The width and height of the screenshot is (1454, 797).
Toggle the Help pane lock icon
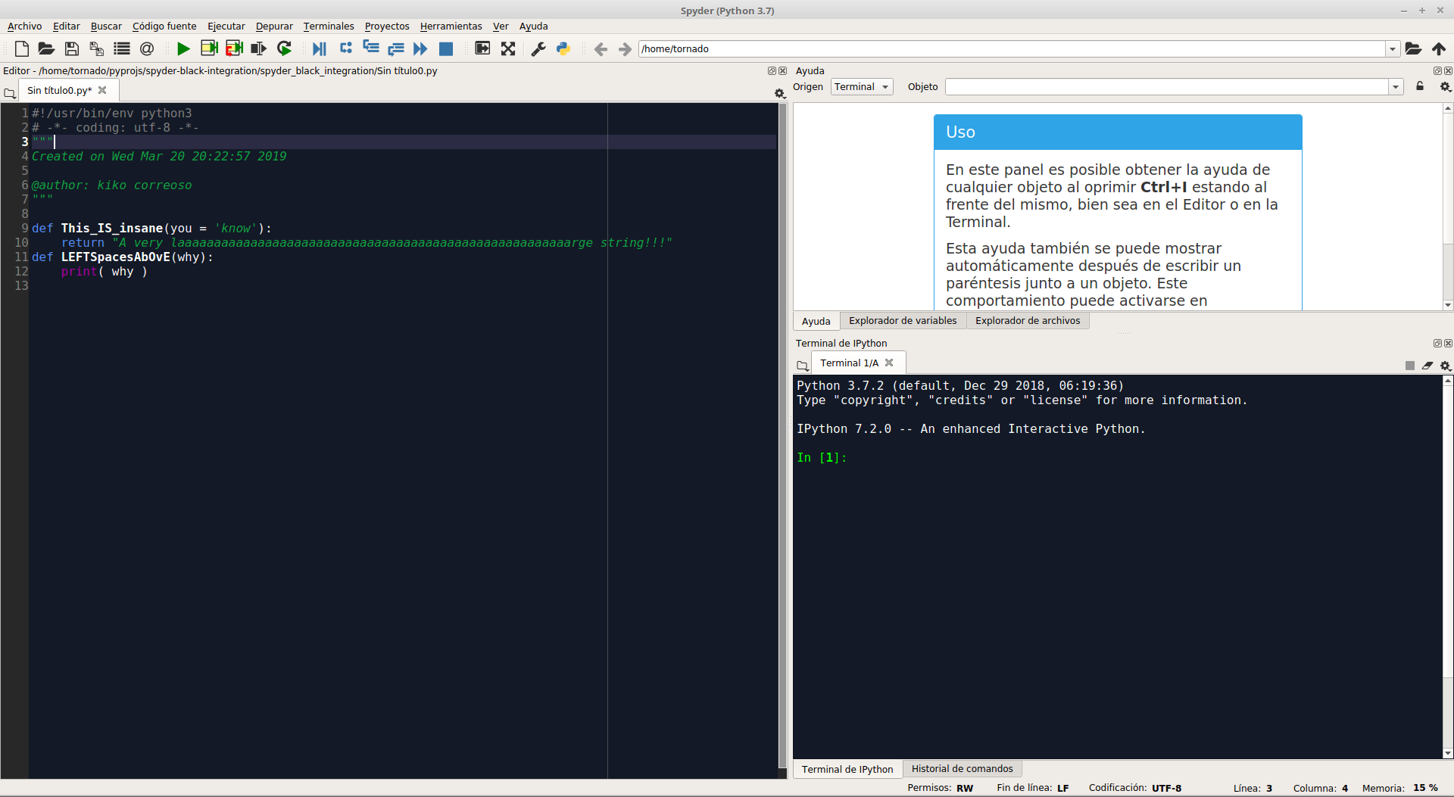(x=1420, y=86)
